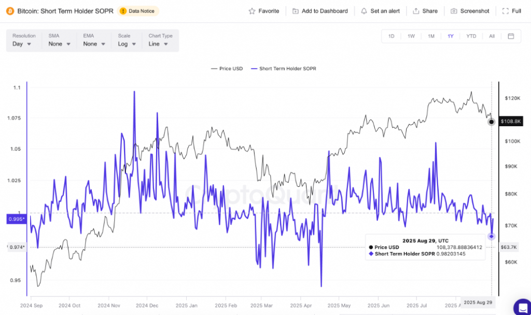This screenshot has height=315, width=531.
Task: Click the Bitcoin logo icon
Action: click(x=9, y=11)
